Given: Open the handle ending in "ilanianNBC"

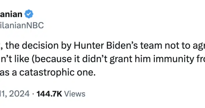Looking at the screenshot, I should point(22,25).
